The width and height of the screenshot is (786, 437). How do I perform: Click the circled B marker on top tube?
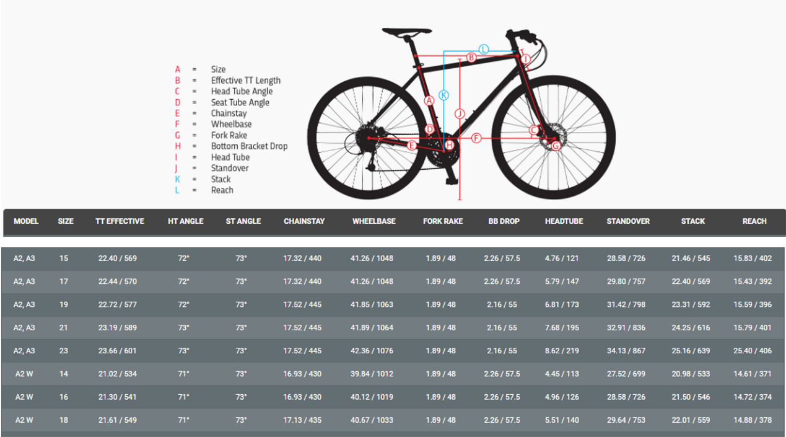471,58
